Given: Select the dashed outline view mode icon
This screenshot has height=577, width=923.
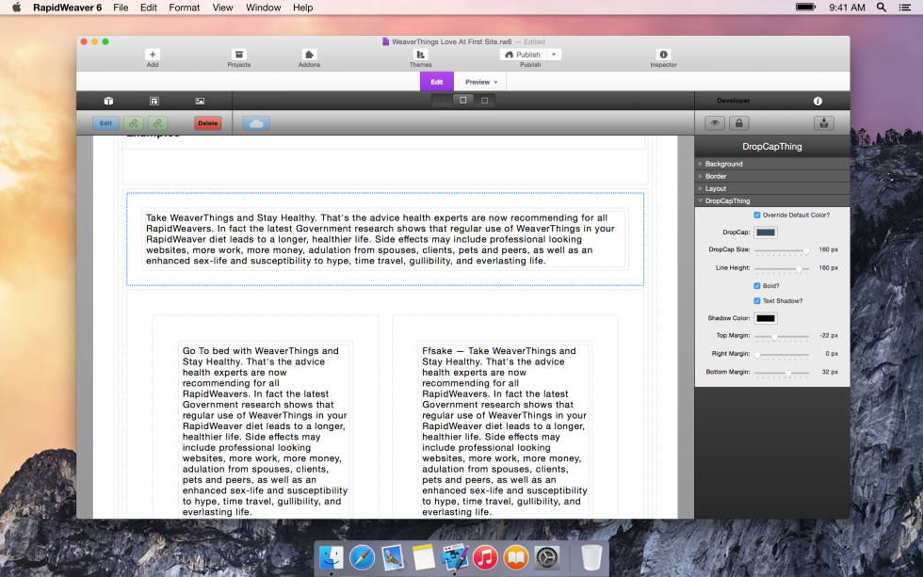Looking at the screenshot, I should (x=463, y=101).
